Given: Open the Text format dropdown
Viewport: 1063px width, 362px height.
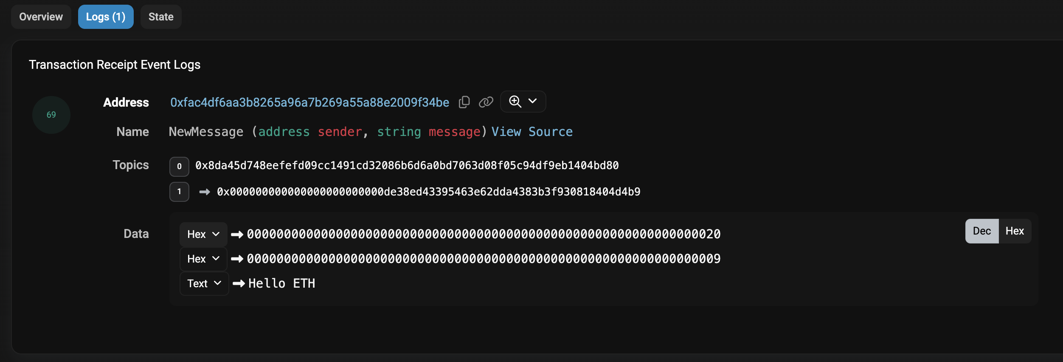Looking at the screenshot, I should (204, 283).
